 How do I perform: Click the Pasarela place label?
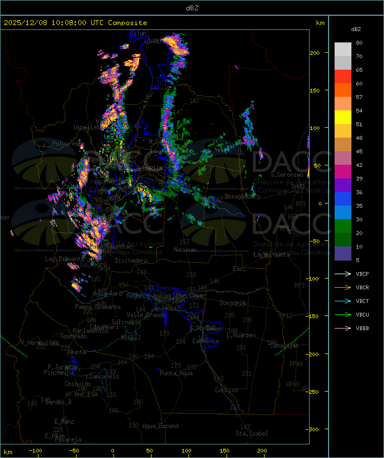click(x=68, y=440)
